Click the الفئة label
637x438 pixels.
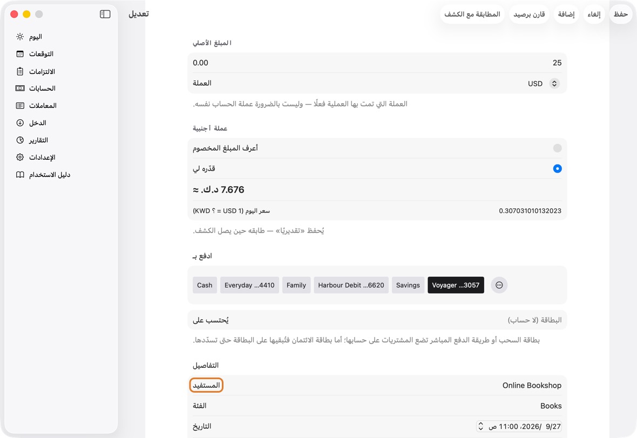200,406
